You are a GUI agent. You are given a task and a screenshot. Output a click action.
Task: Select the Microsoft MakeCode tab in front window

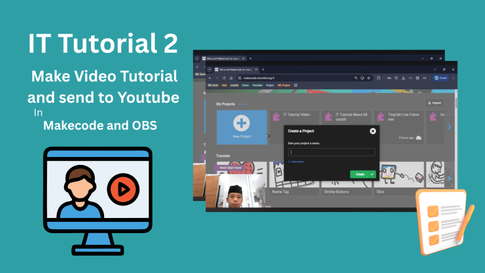236,70
